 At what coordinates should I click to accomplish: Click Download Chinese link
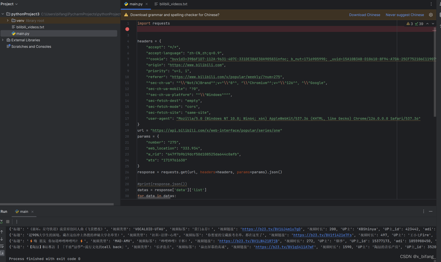pos(365,15)
